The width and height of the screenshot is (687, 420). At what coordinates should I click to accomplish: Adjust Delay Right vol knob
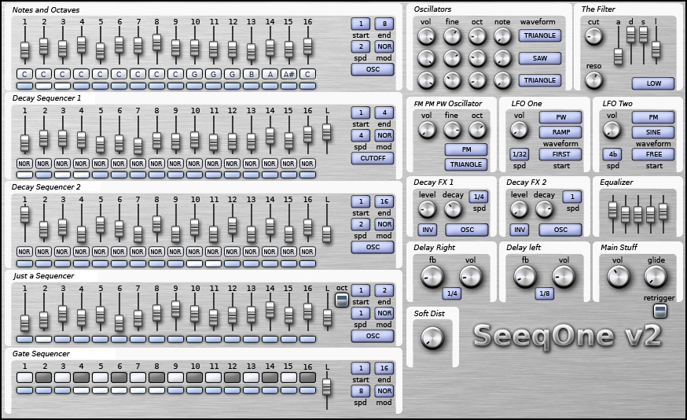tap(471, 277)
